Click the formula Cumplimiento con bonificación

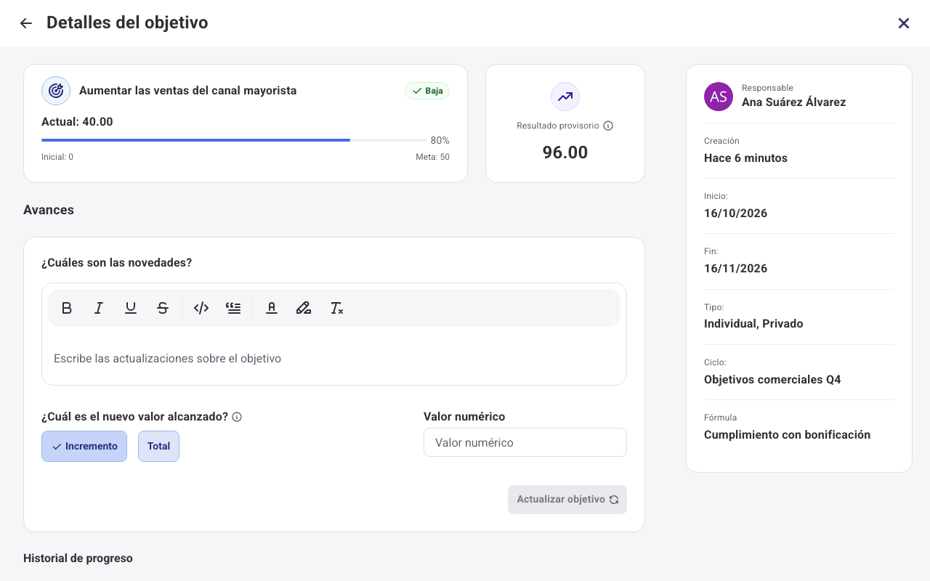(787, 435)
